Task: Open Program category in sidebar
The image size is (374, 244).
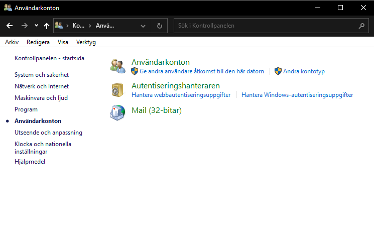Action: click(26, 109)
